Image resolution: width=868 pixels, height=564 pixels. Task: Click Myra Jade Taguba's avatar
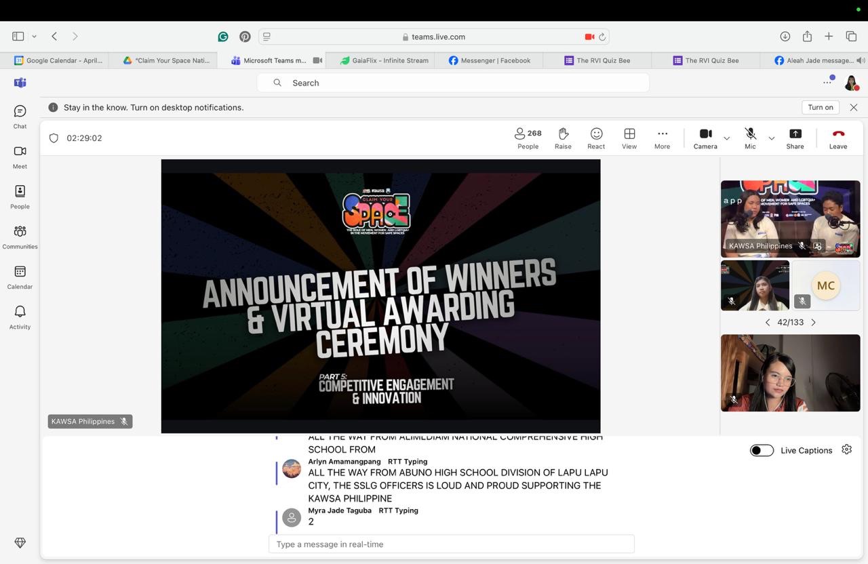tap(292, 518)
